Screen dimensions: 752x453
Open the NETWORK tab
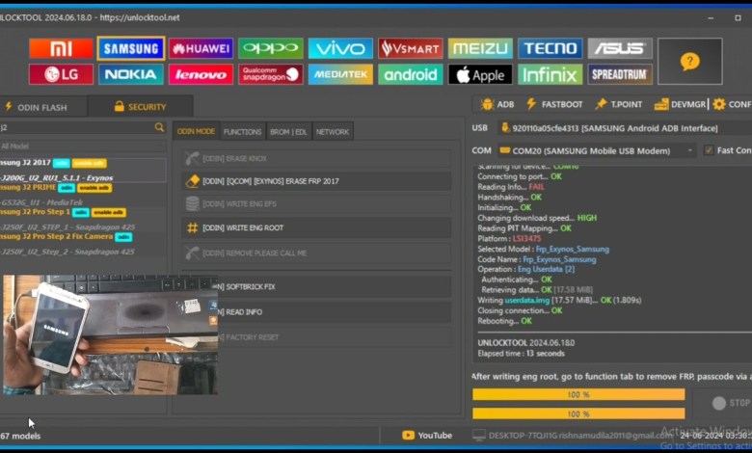333,132
